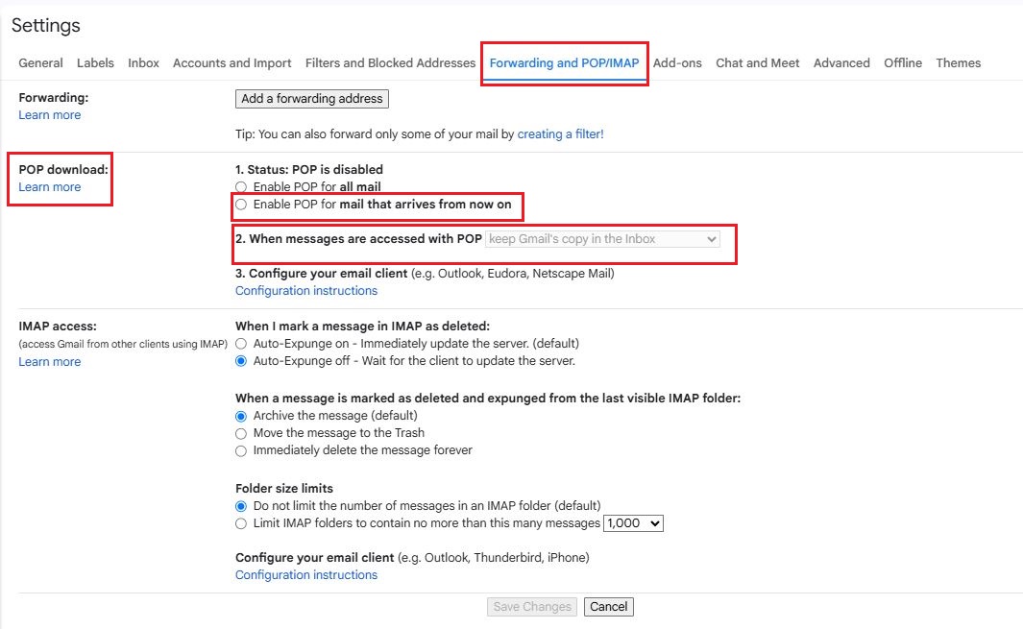Click the Cancel button
Screen dimensions: 1023x629
608,607
